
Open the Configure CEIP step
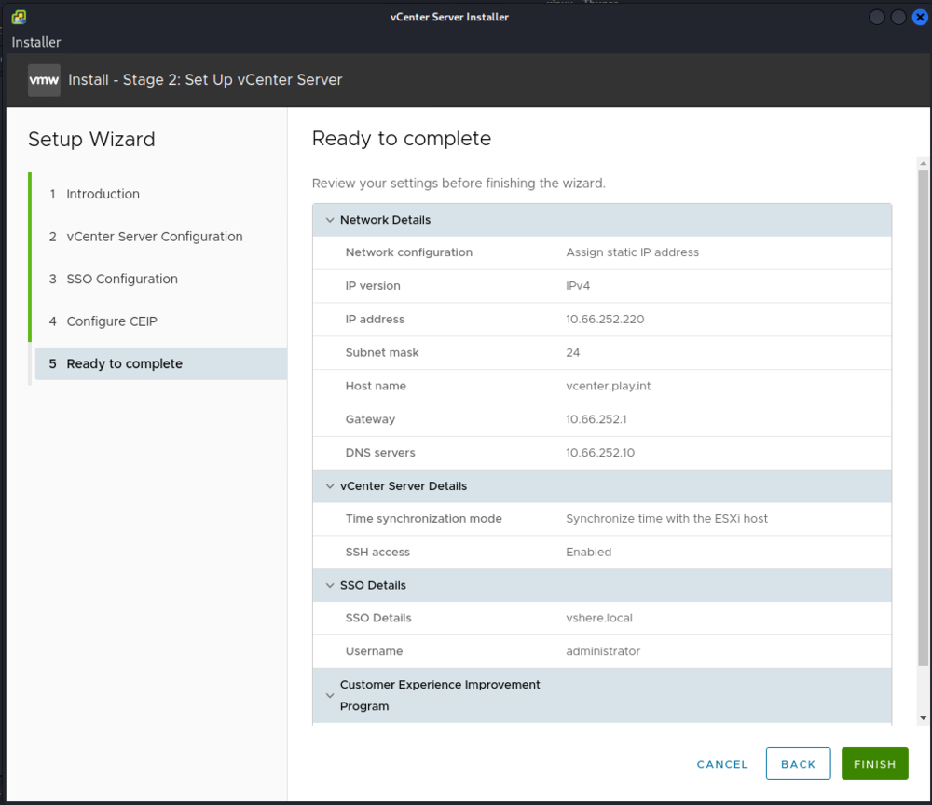coord(111,321)
